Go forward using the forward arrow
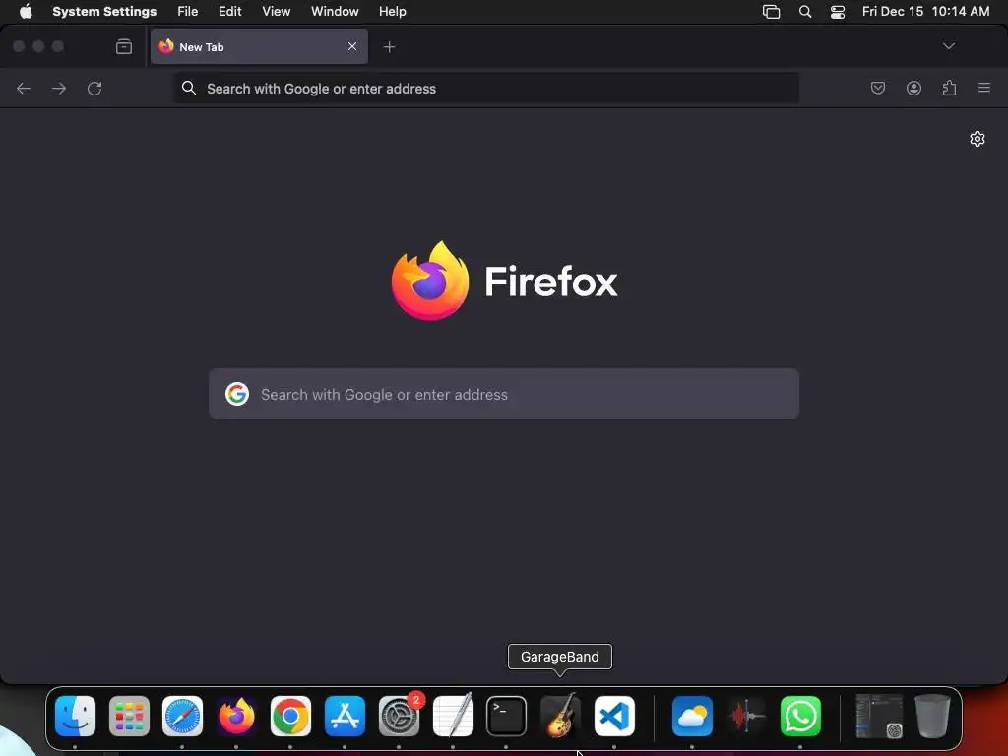Screen dimensions: 1008x756 pos(59,88)
